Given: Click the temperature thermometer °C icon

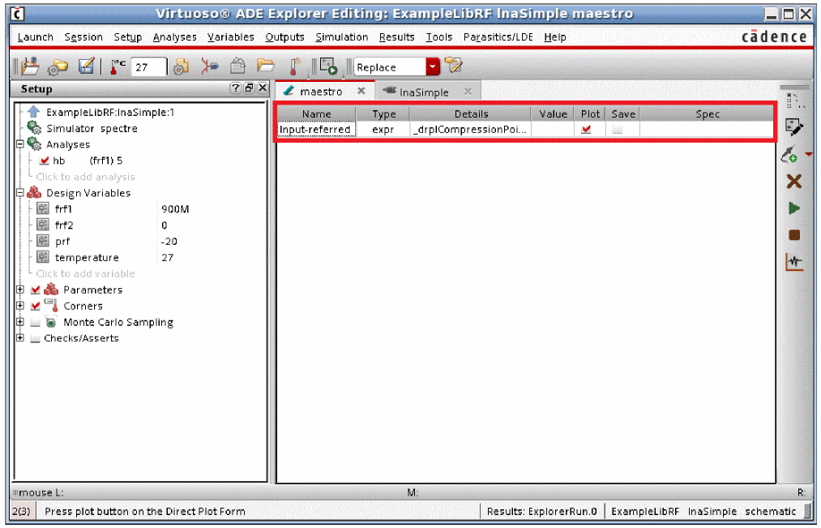Looking at the screenshot, I should tap(118, 67).
